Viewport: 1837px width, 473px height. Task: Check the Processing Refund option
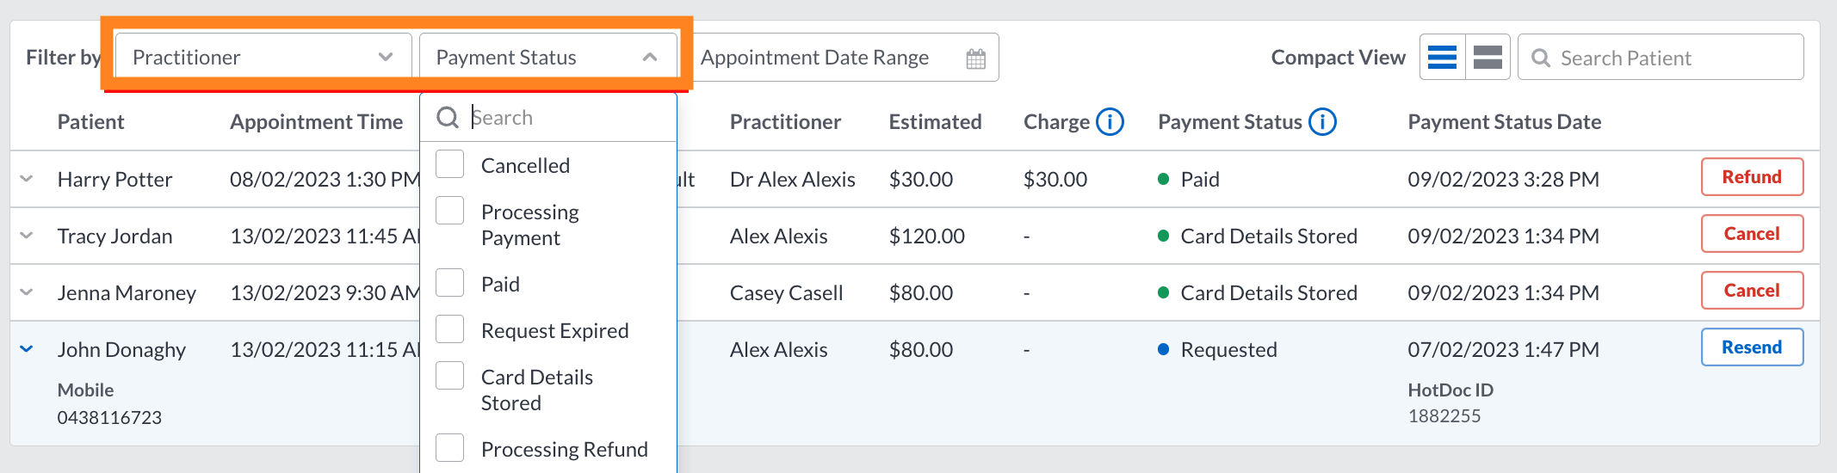[449, 447]
